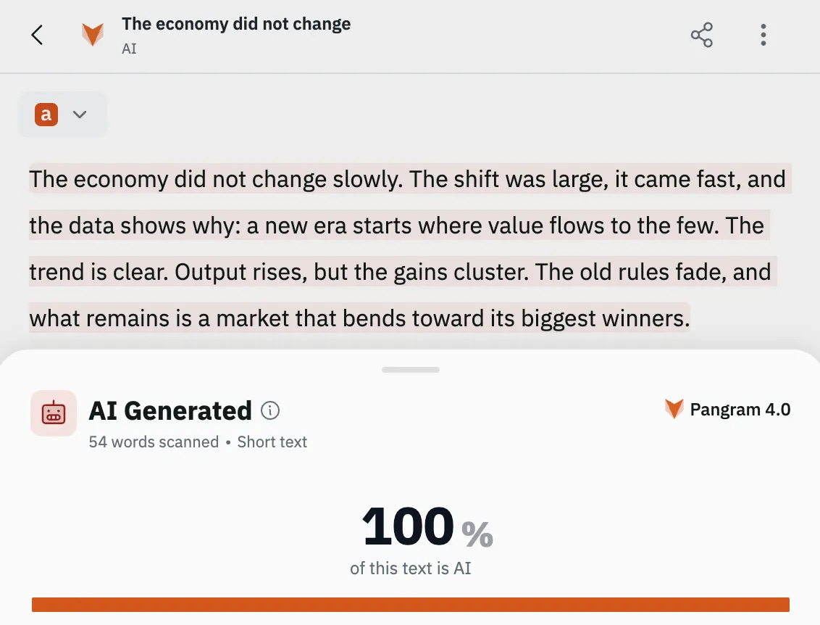
Task: Go back using the left arrow
Action: tap(37, 35)
